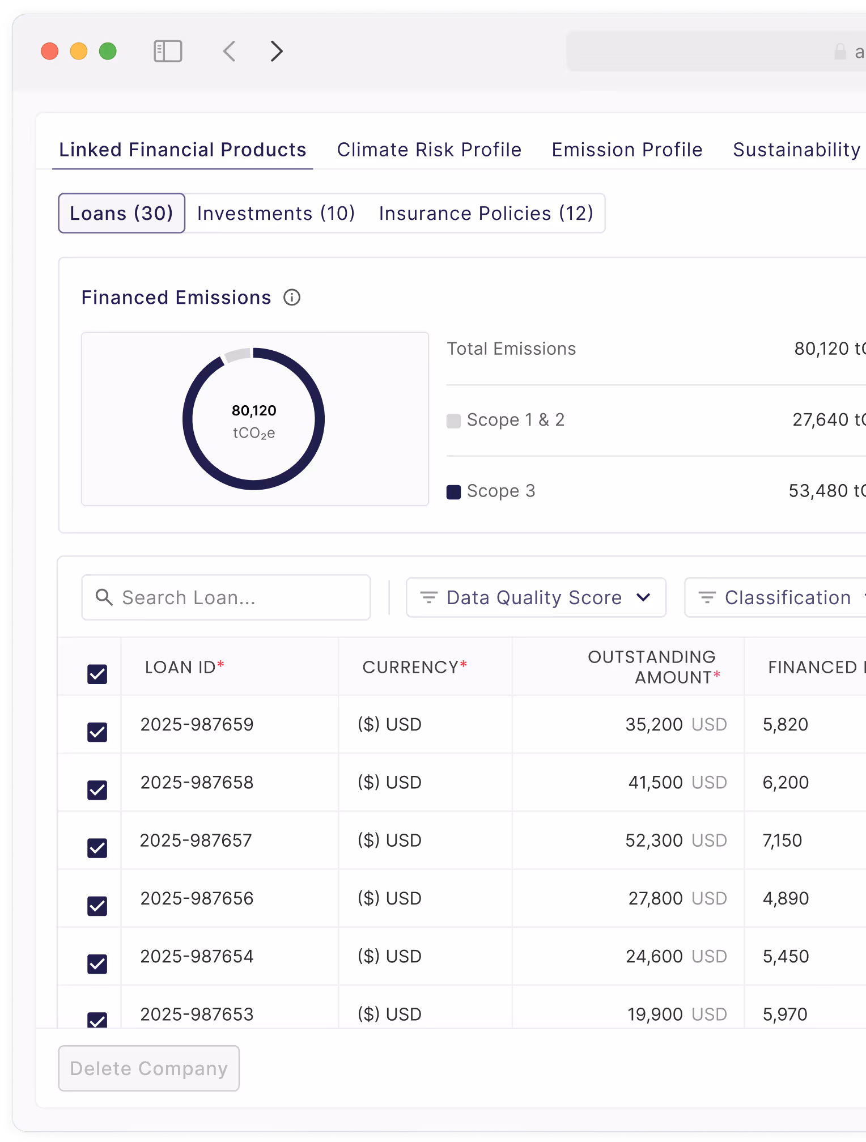Viewport: 866px width, 1142px height.
Task: Click the financed value 5,820
Action: pyautogui.click(x=786, y=724)
